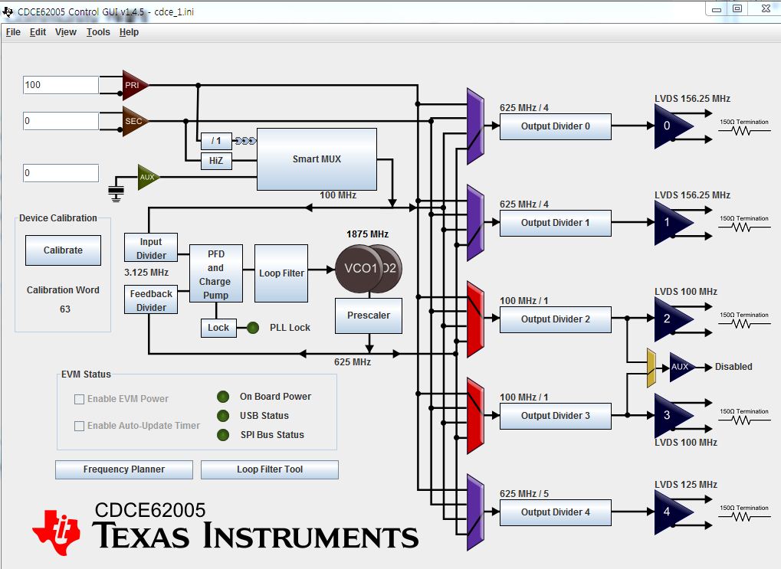This screenshot has height=569, width=781.
Task: Open the Smart MUX block
Action: (317, 159)
